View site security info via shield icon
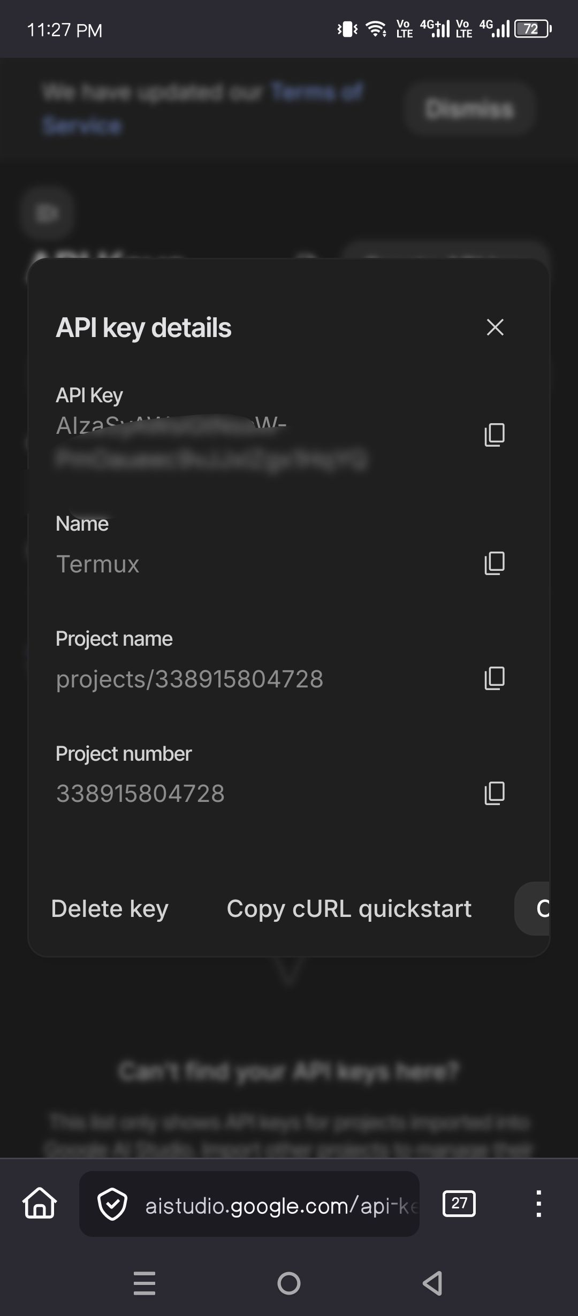The image size is (578, 1316). pyautogui.click(x=112, y=1204)
